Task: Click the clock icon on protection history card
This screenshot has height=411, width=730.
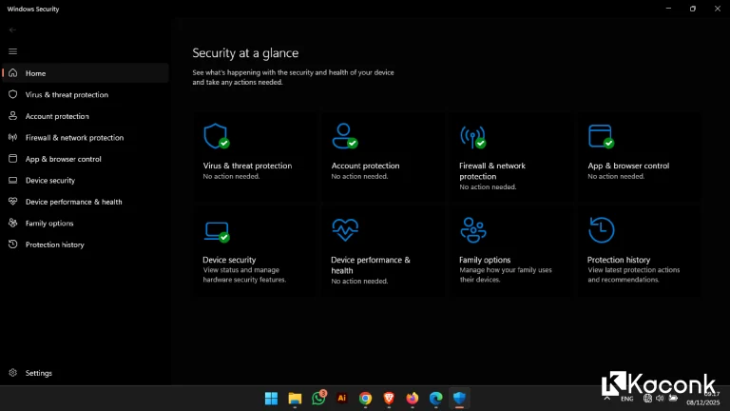Action: point(601,229)
